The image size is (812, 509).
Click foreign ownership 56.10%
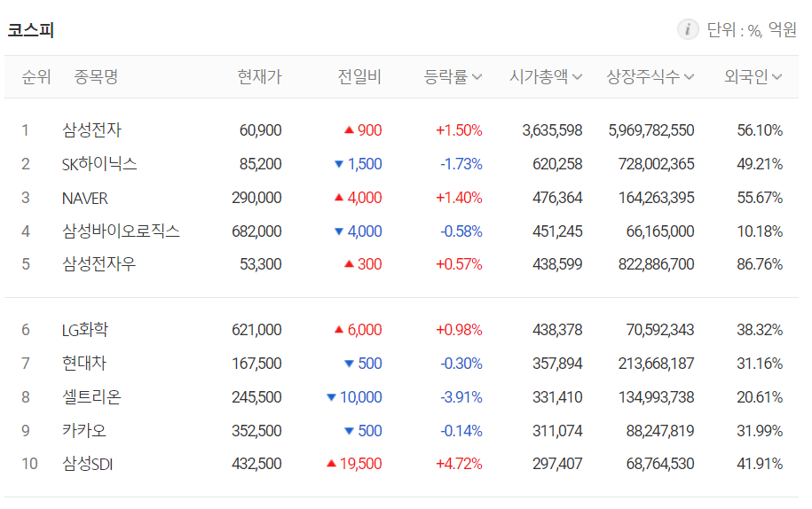tap(760, 130)
